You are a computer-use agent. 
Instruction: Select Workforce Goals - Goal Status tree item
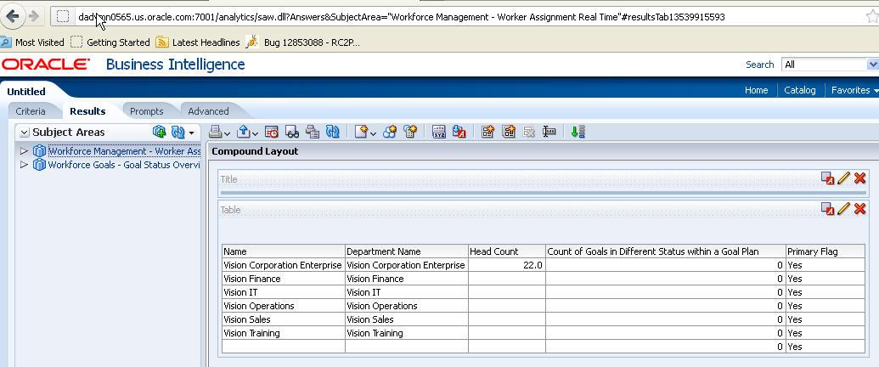click(x=124, y=165)
